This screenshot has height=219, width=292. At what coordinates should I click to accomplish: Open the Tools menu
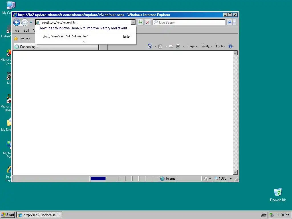click(220, 46)
